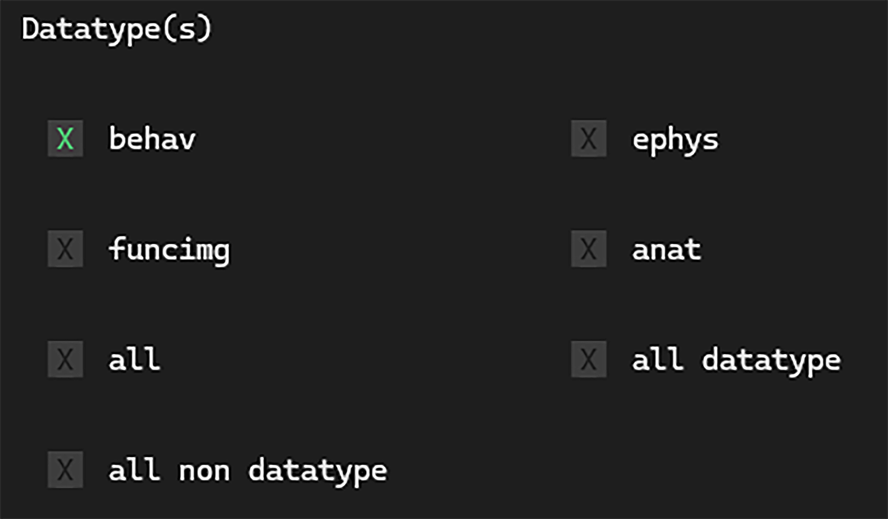The image size is (888, 519).
Task: Click the grey X icon beside anat
Action: tap(588, 249)
